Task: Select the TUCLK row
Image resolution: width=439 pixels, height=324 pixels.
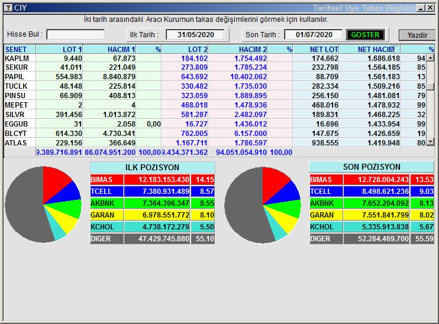Action: click(215, 86)
